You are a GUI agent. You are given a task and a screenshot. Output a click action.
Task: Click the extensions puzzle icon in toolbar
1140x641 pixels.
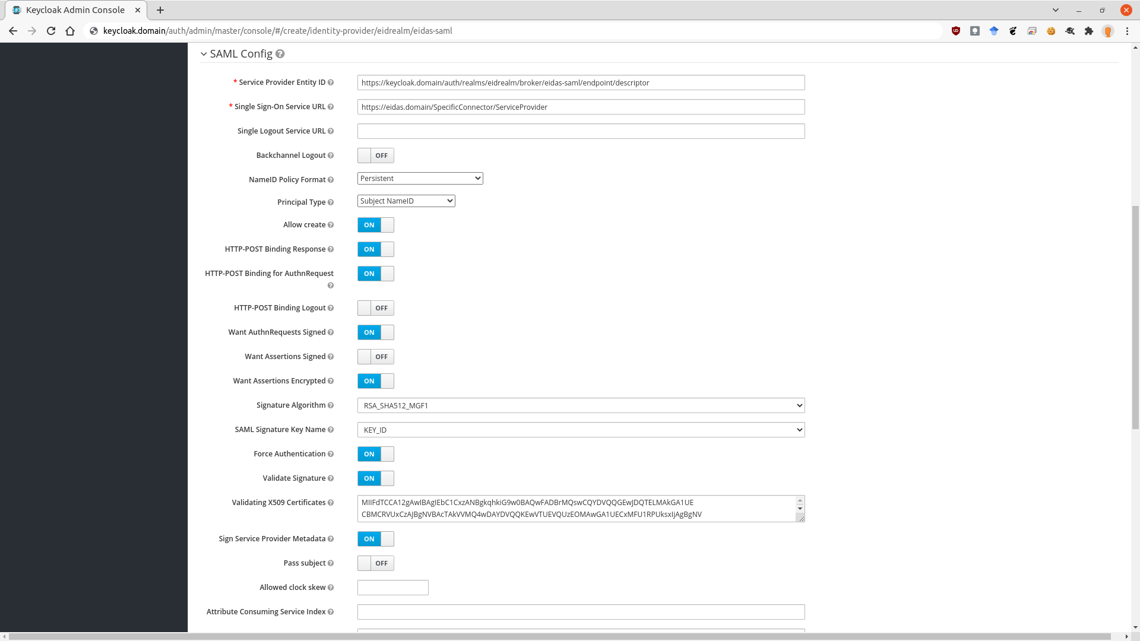click(1089, 30)
